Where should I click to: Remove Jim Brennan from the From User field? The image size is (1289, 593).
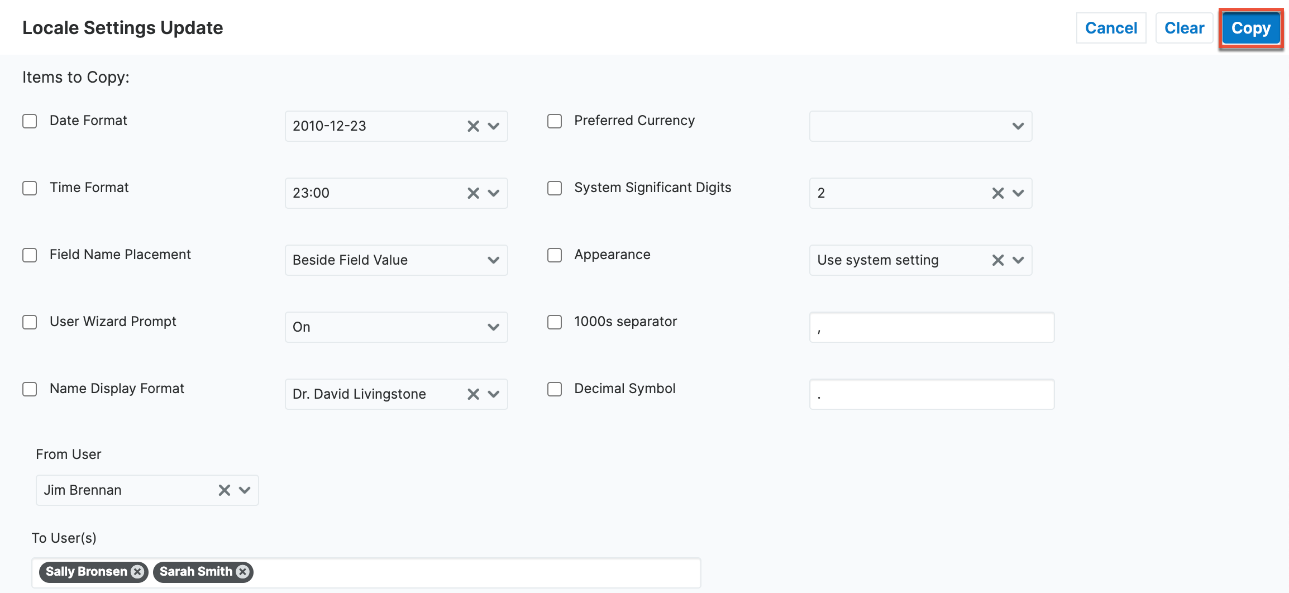point(225,490)
